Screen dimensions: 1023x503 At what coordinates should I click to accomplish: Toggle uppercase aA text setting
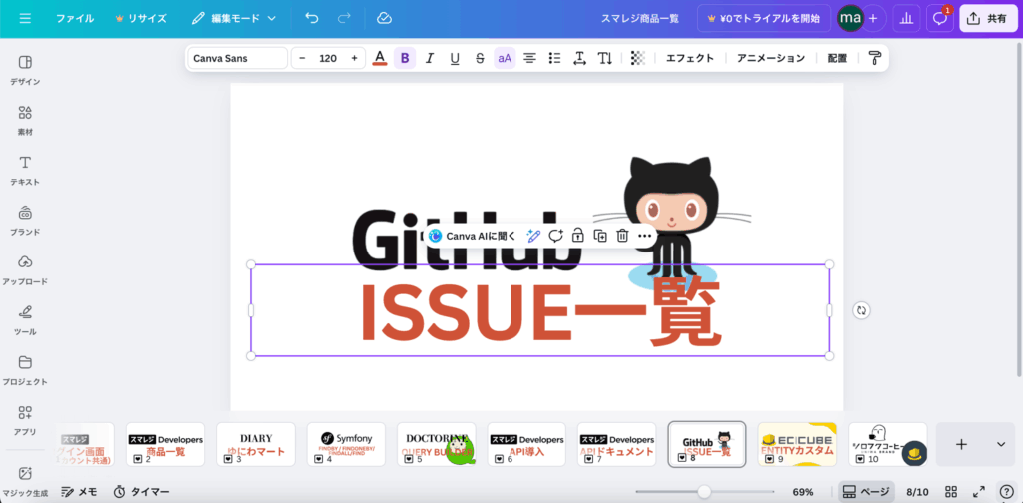pyautogui.click(x=505, y=58)
